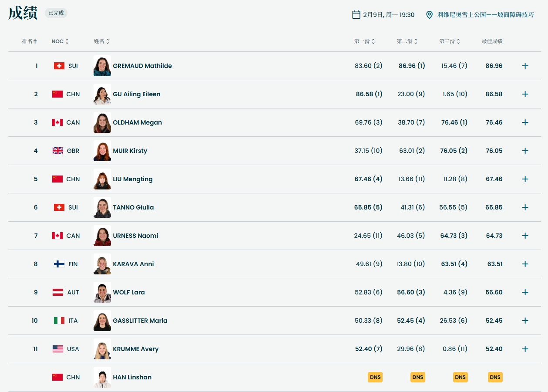Sort results by NOC column
The image size is (548, 392).
(60, 41)
